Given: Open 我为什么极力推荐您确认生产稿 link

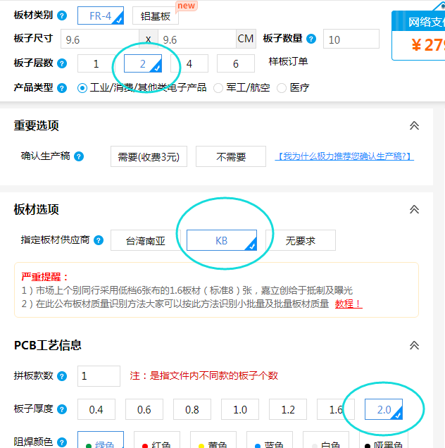Looking at the screenshot, I should [x=344, y=156].
